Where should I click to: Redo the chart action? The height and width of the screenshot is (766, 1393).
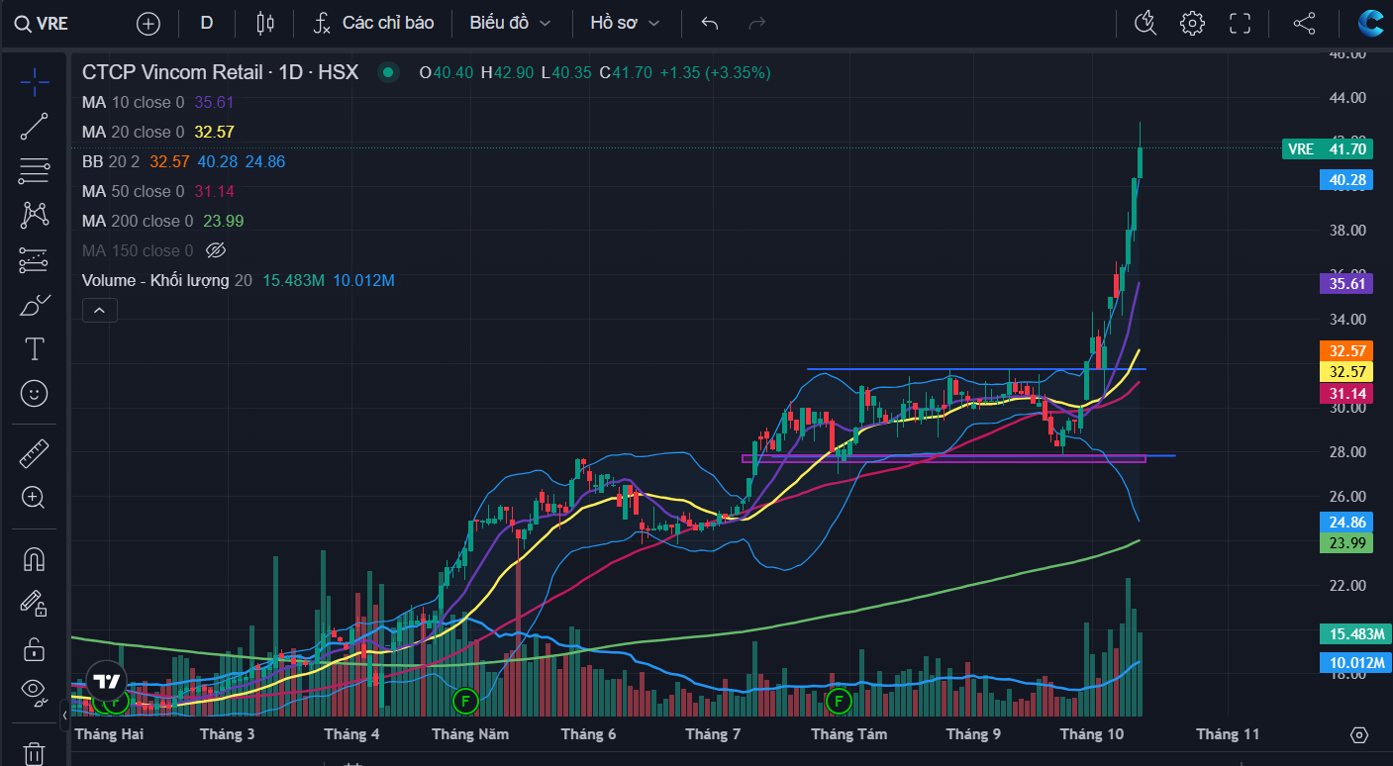tap(757, 23)
